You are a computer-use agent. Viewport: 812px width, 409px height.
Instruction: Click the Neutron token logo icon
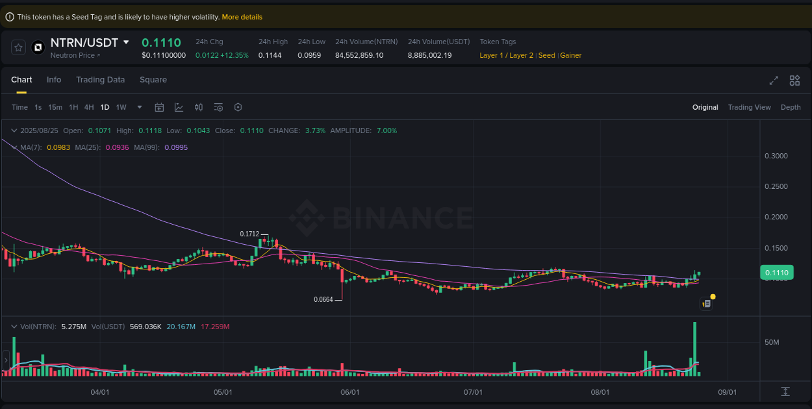pos(37,47)
